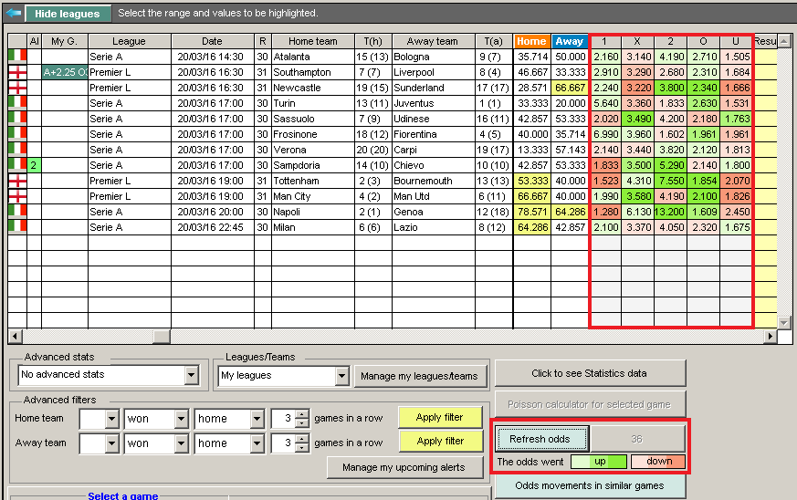The height and width of the screenshot is (500, 797).
Task: Click the 'O' over odds column header
Action: click(704, 41)
